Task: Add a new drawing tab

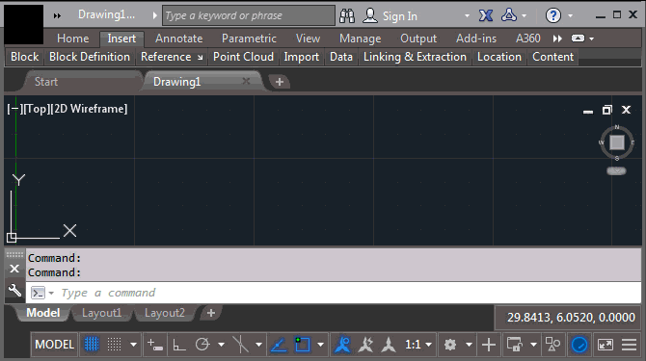Action: pyautogui.click(x=280, y=82)
